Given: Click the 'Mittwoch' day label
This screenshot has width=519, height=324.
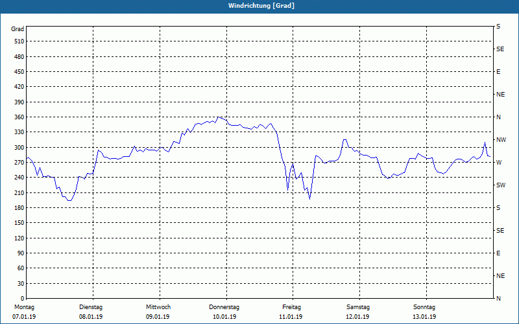Looking at the screenshot, I should pyautogui.click(x=158, y=307).
